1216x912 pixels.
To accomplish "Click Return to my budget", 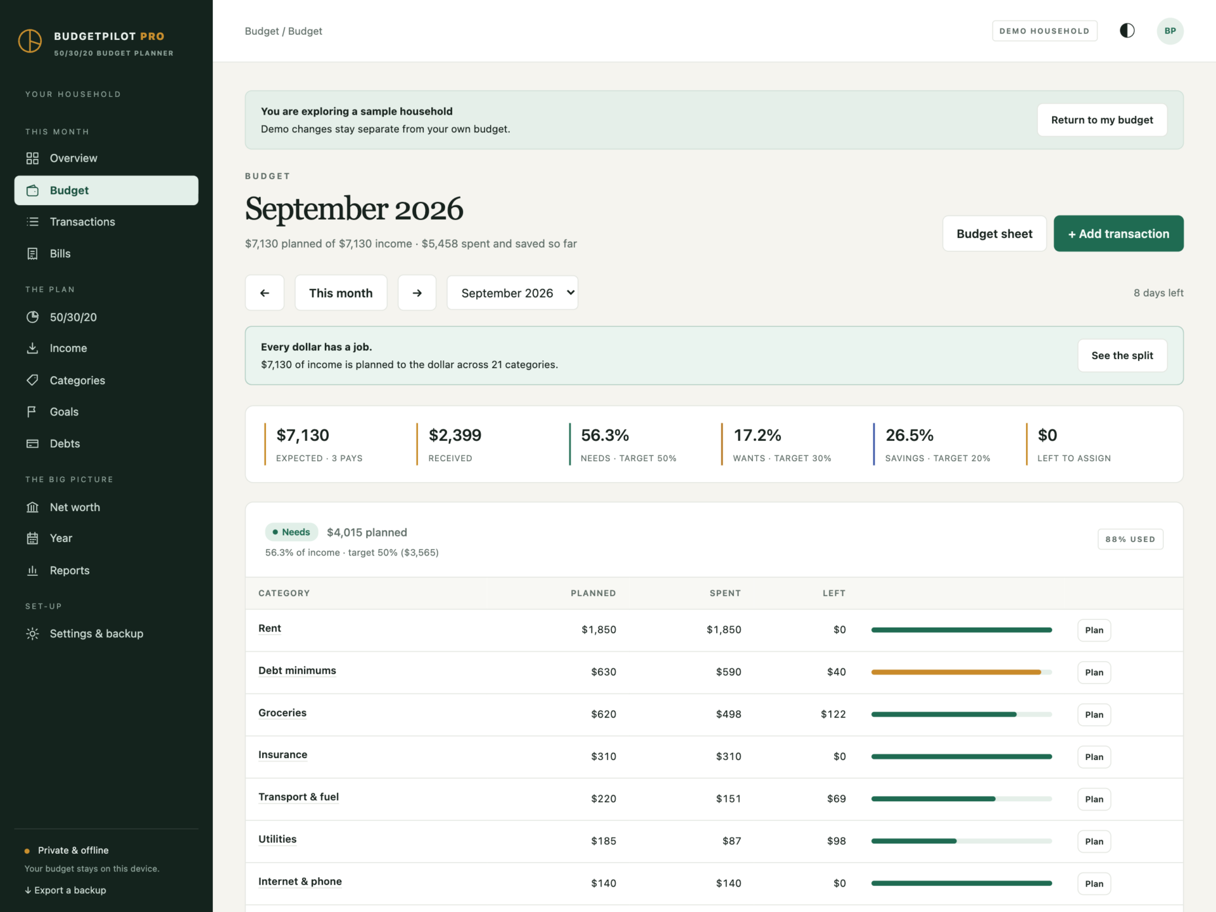I will 1102,120.
